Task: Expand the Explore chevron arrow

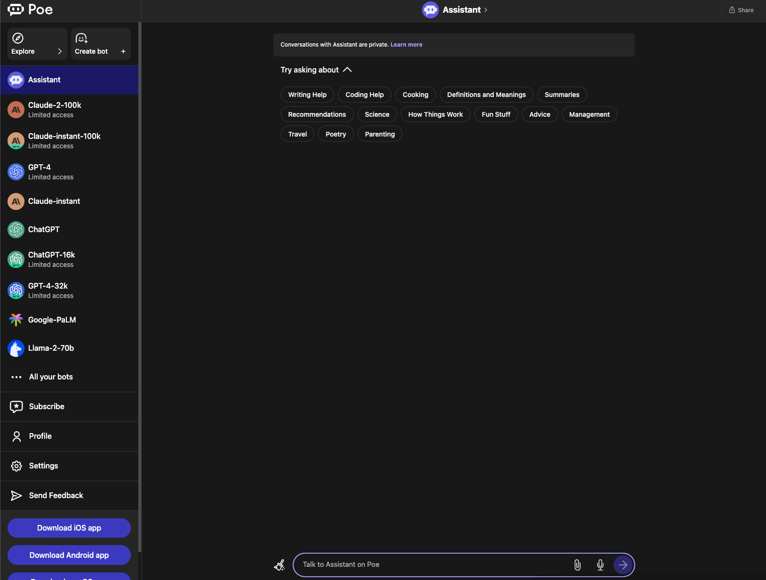Action: tap(60, 51)
